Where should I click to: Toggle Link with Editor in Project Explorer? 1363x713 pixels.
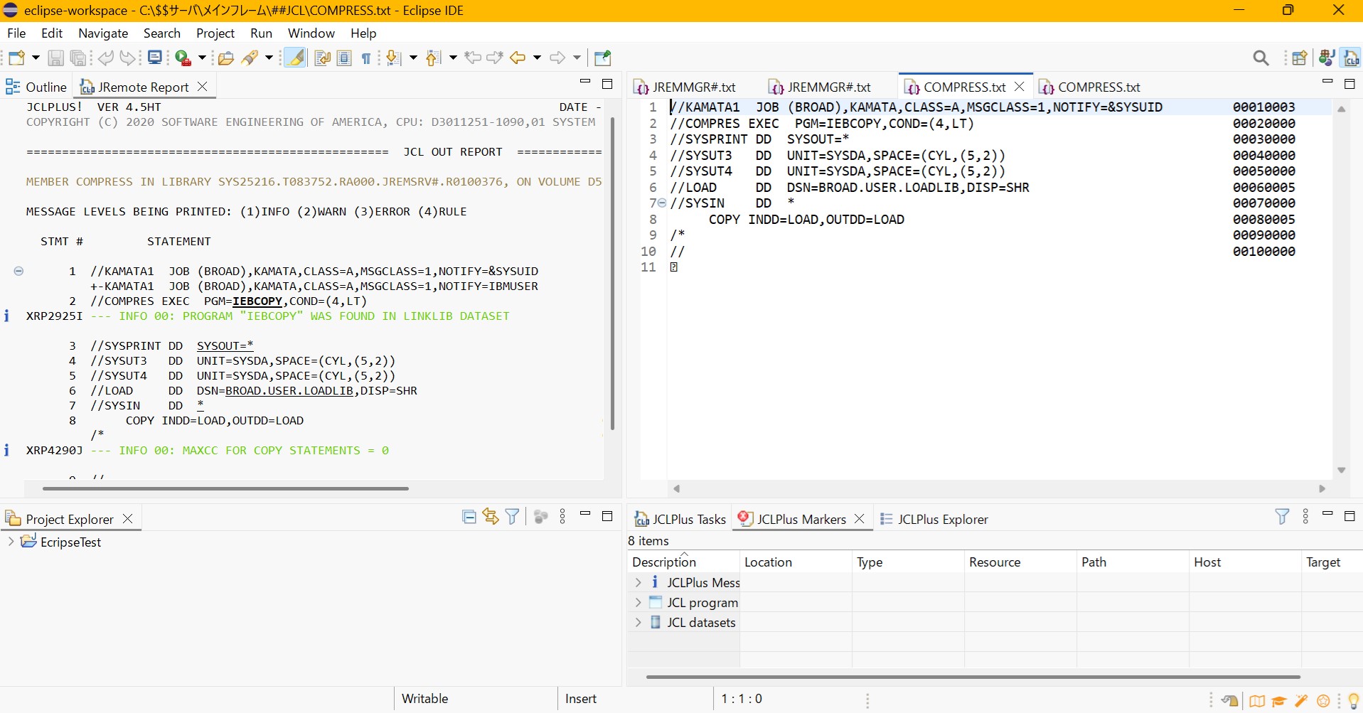491,518
